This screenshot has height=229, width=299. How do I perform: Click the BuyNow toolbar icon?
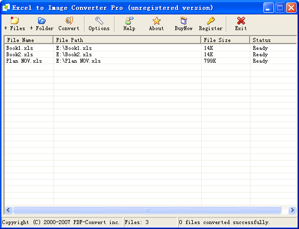(183, 21)
